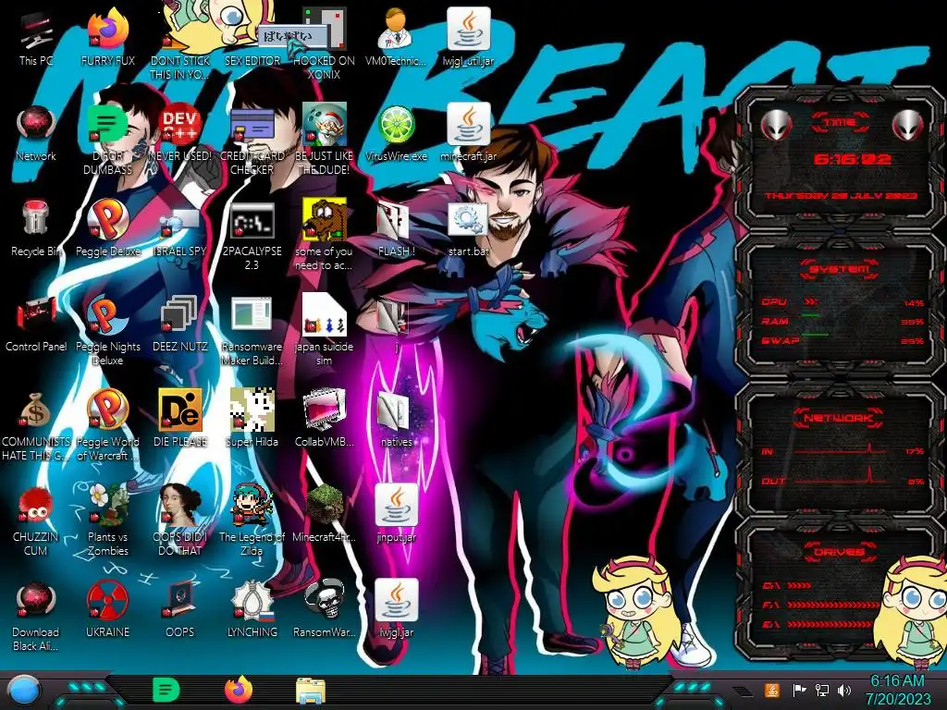Image resolution: width=947 pixels, height=710 pixels.
Task: Select the VM0Technic... desktop icon
Action: (x=396, y=37)
